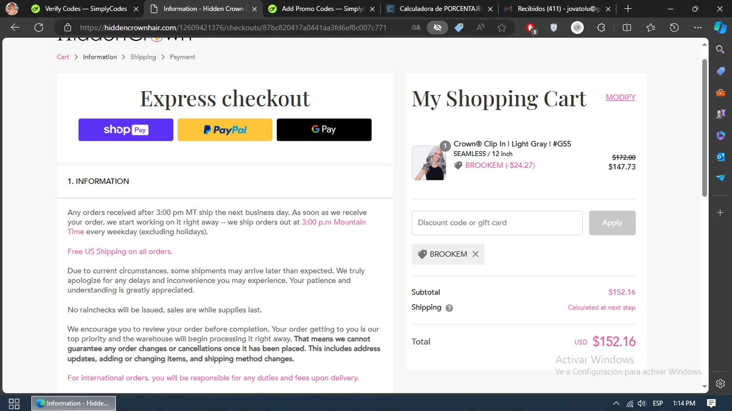
Task: Click the Free US Shipping on all orders text
Action: pos(120,252)
